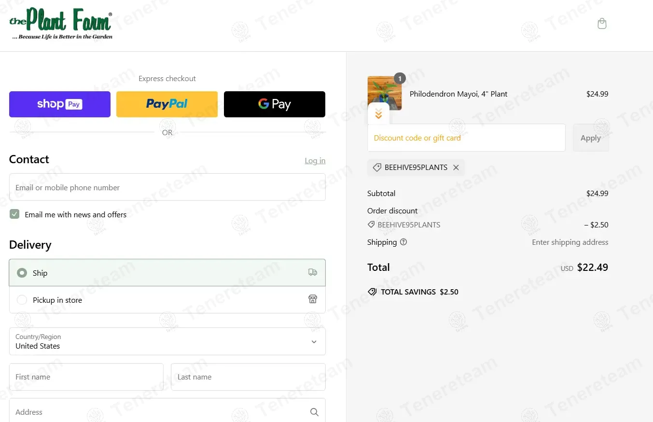Click the discount tag icon beside TOTAL SAVINGS
The image size is (653, 422).
pyautogui.click(x=372, y=292)
